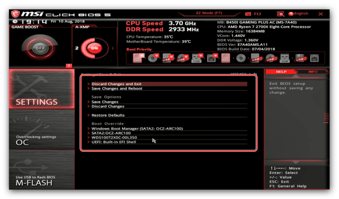This screenshot has height=199, width=339.
Task: Switch to the HELP tab
Action: coord(281,72)
